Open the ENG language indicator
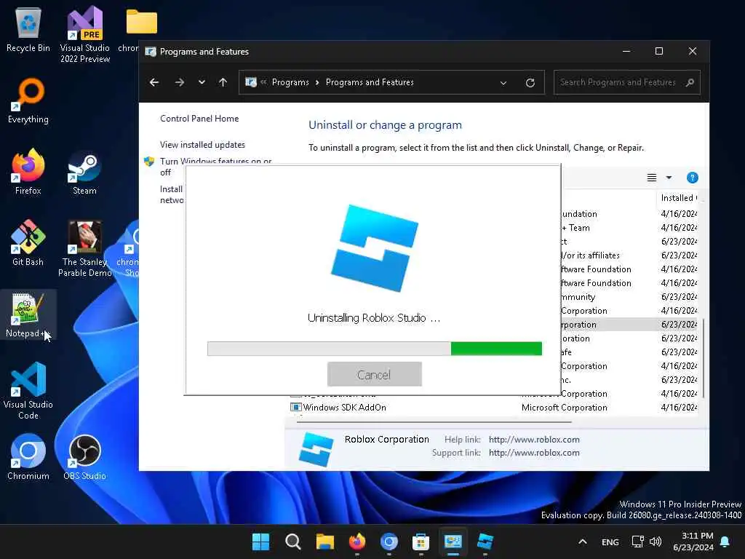Image resolution: width=745 pixels, height=559 pixels. (610, 542)
